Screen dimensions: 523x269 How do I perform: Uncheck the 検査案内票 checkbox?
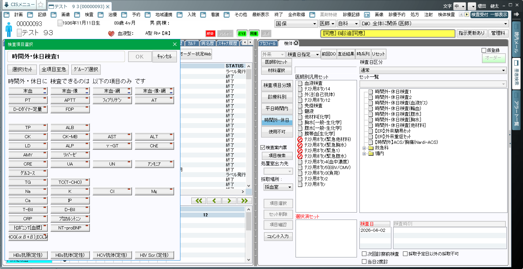(x=263, y=148)
